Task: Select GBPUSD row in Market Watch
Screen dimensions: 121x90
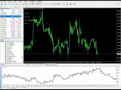Action: (x=11, y=33)
